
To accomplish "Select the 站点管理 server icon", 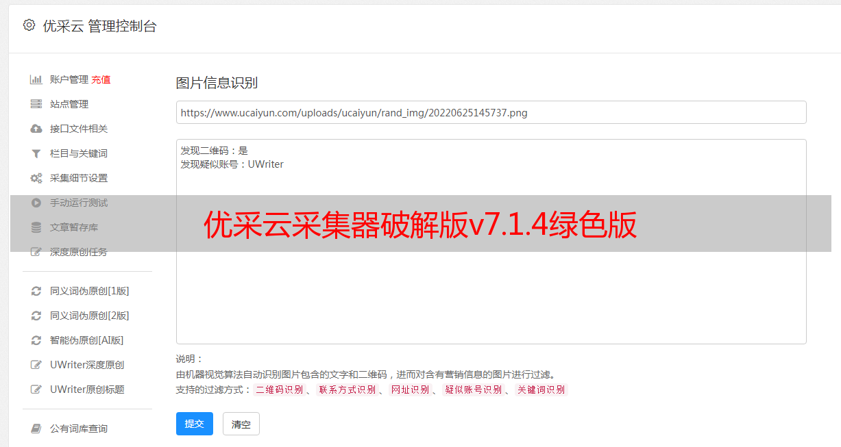I will coord(36,104).
